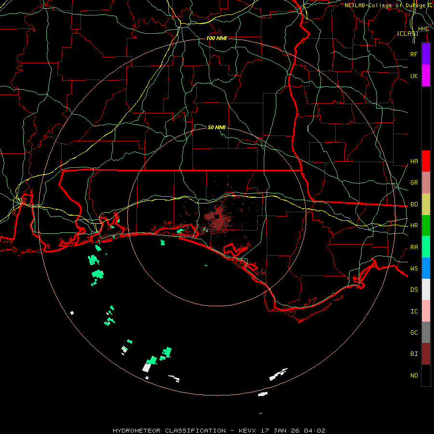Pick the RA bright green legend swatch
Image resolution: width=434 pixels, height=434 pixels.
point(426,247)
